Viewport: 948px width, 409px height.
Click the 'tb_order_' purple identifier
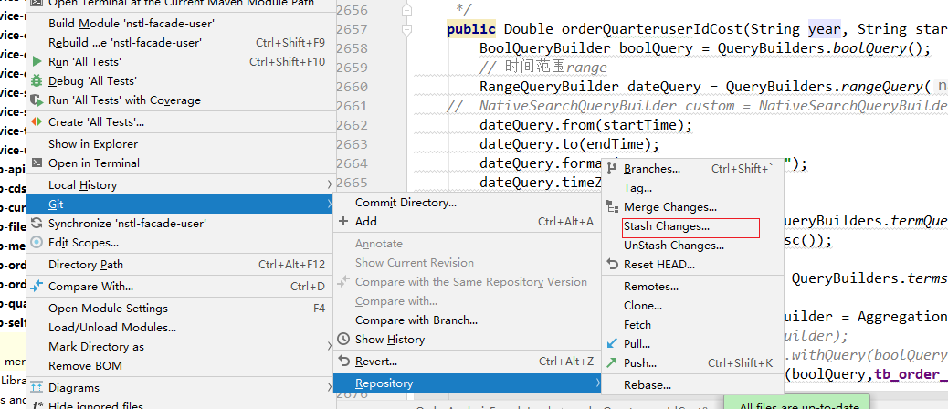[x=911, y=374]
